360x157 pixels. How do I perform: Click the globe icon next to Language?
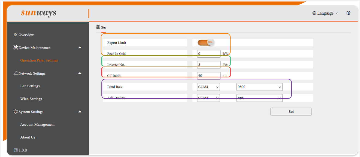(x=314, y=13)
